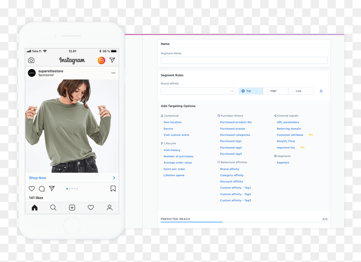Add Device targeting option

coord(168,129)
